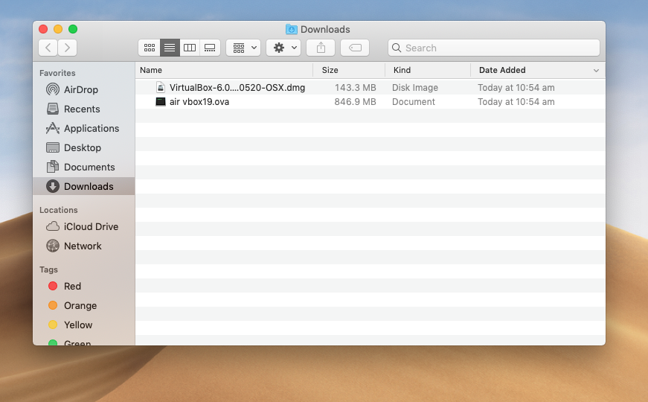Viewport: 648px width, 402px height.
Task: Go forward with the right arrow button
Action: point(68,48)
